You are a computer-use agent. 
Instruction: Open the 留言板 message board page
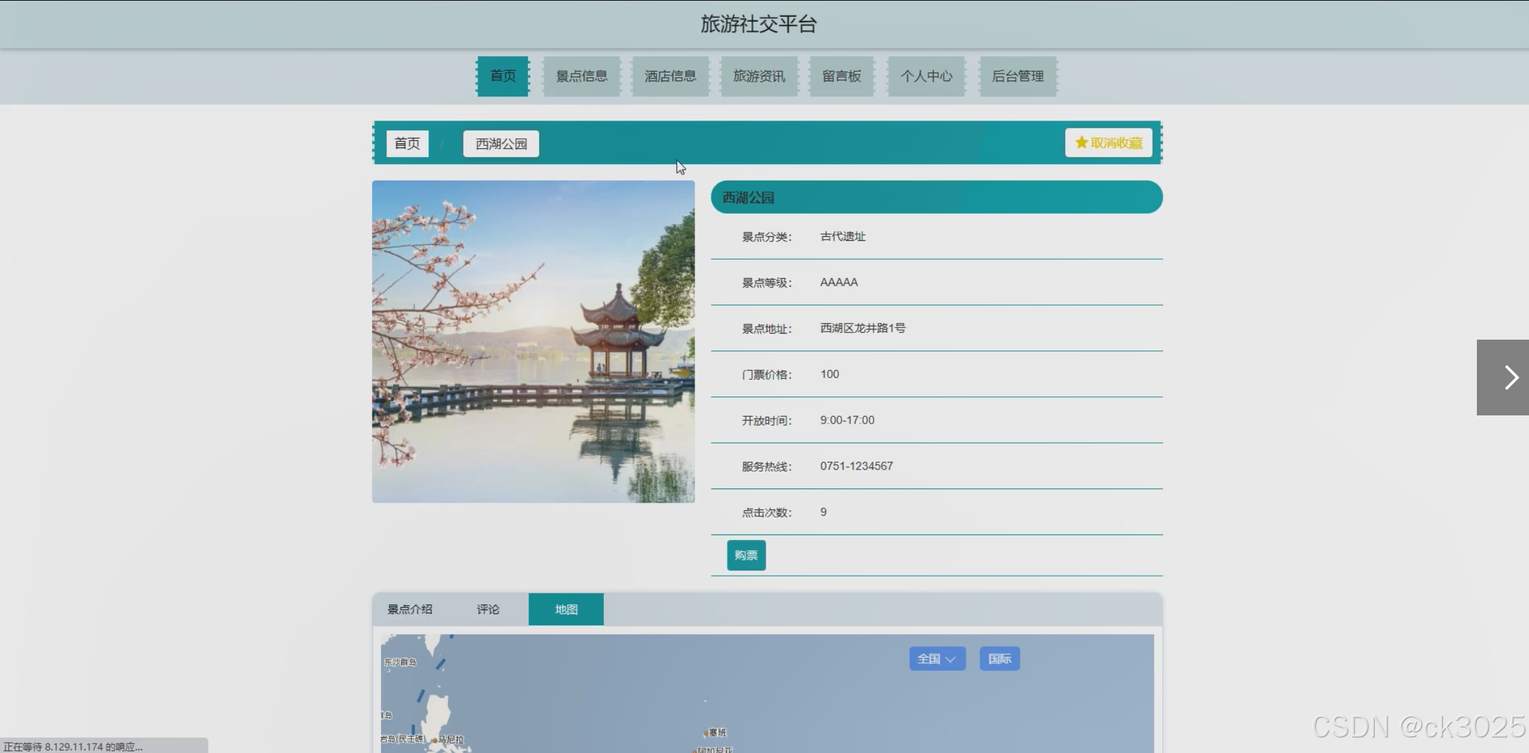tap(841, 76)
